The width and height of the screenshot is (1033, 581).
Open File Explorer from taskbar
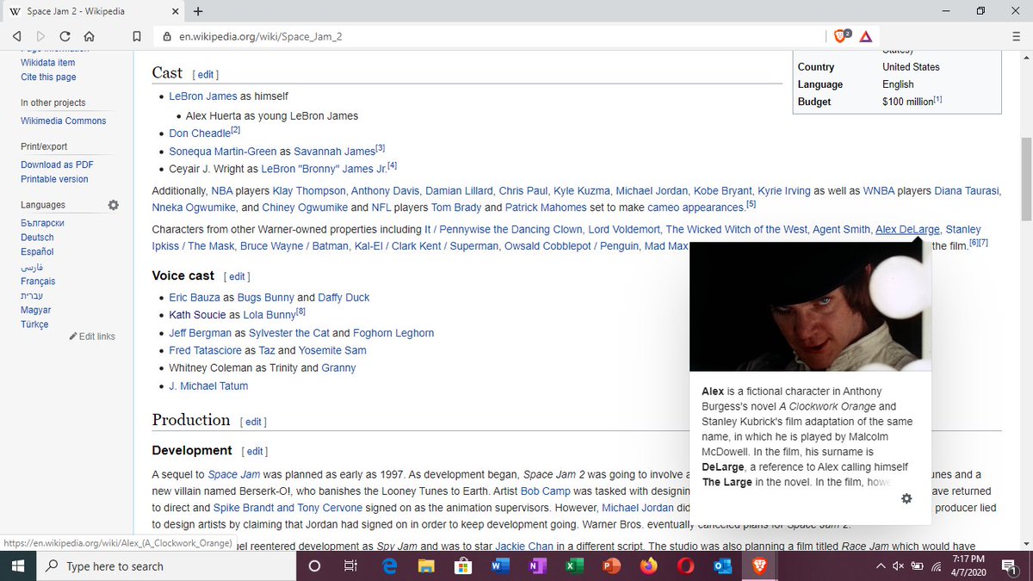(x=426, y=566)
